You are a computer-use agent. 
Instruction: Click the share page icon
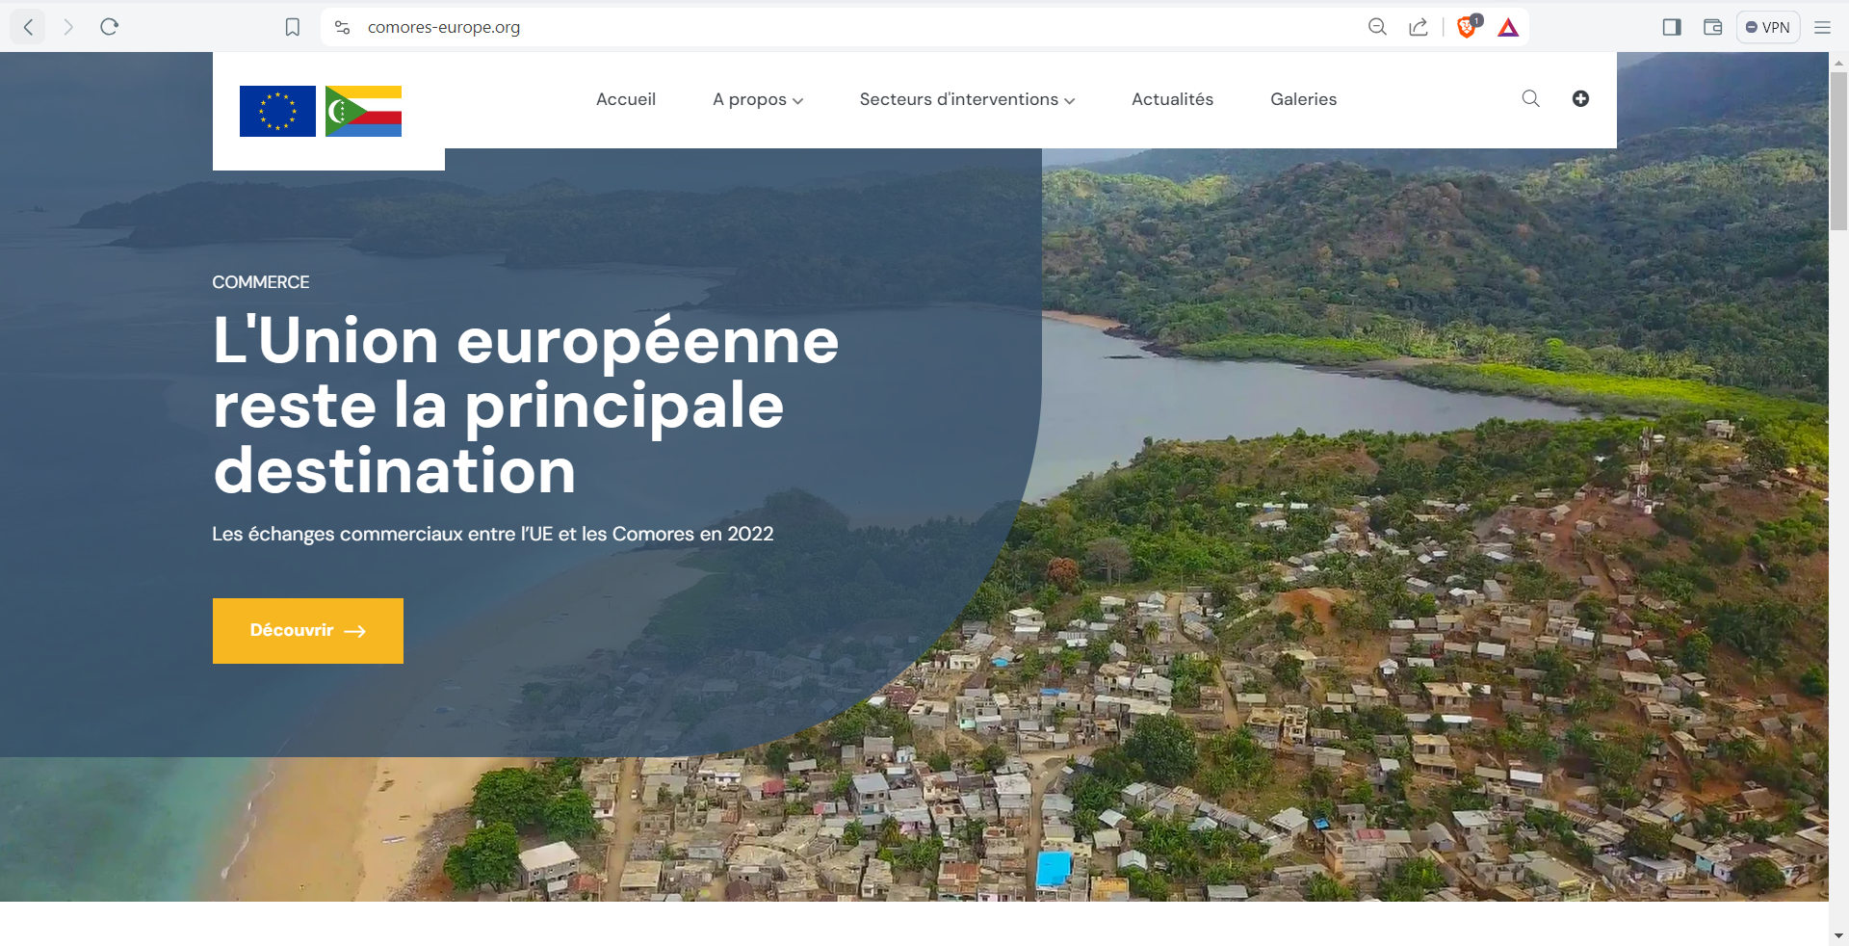point(1418,27)
